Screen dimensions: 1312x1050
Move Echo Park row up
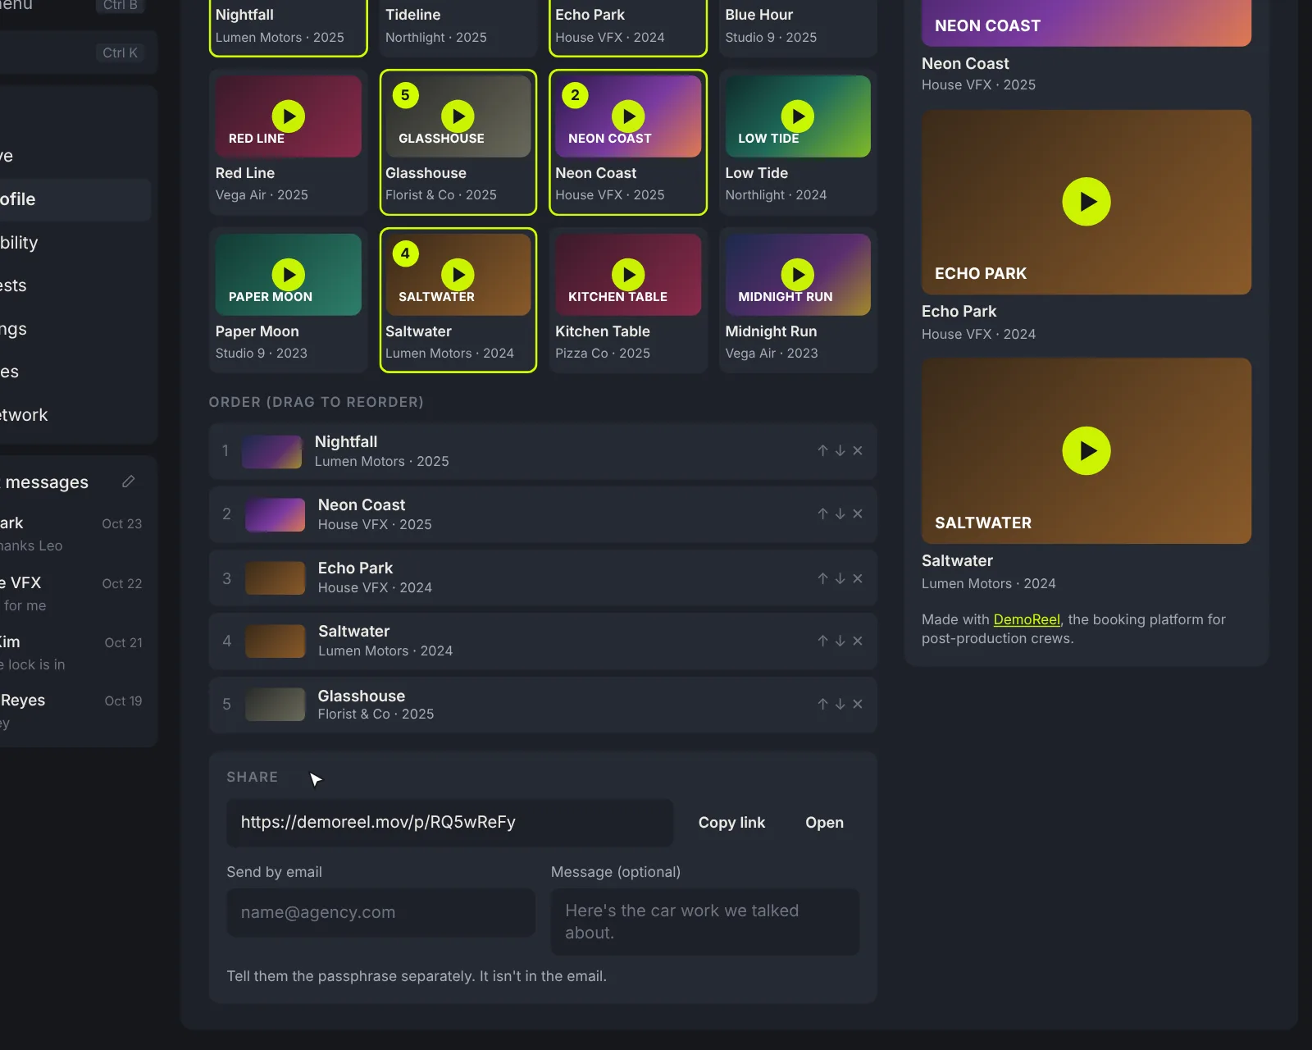click(x=822, y=578)
